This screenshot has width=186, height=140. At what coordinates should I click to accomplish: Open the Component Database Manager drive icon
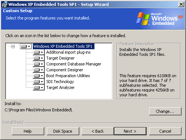pyautogui.click(x=38, y=64)
